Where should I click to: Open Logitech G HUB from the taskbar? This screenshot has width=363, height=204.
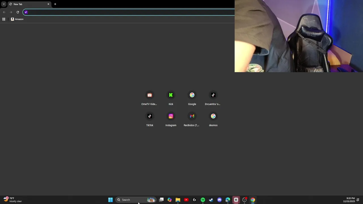click(195, 200)
